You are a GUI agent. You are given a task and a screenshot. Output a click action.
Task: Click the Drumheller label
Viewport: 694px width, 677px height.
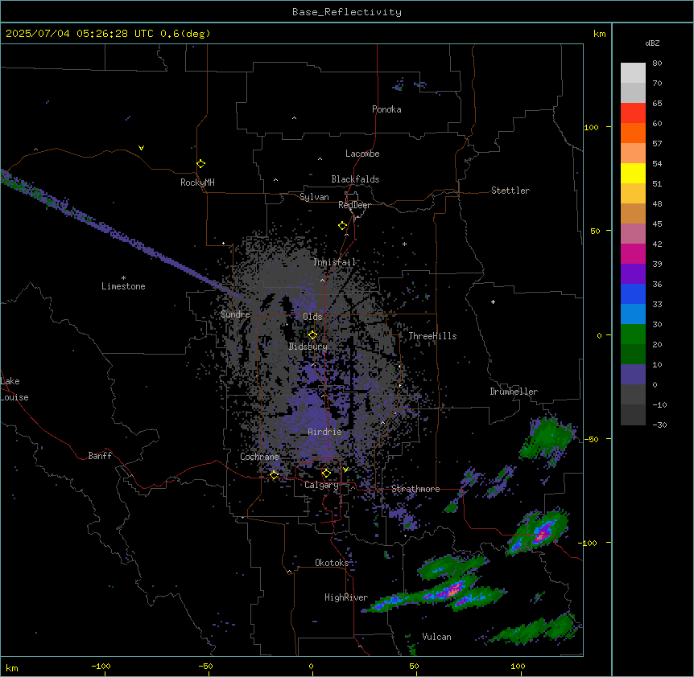click(x=514, y=392)
